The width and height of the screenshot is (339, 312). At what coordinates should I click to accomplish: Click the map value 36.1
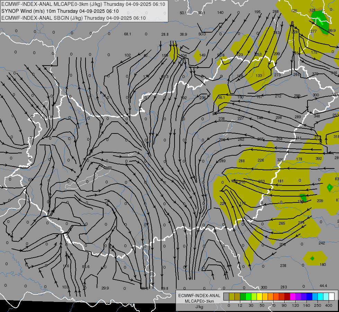[221, 97]
